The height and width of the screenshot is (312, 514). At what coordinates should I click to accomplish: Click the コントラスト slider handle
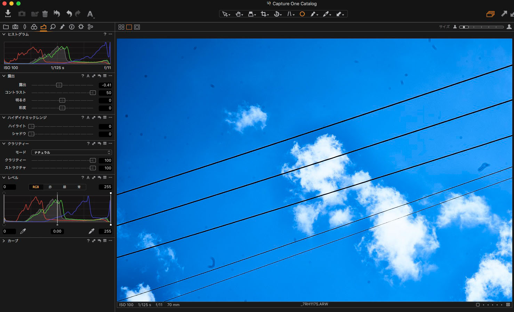point(93,93)
